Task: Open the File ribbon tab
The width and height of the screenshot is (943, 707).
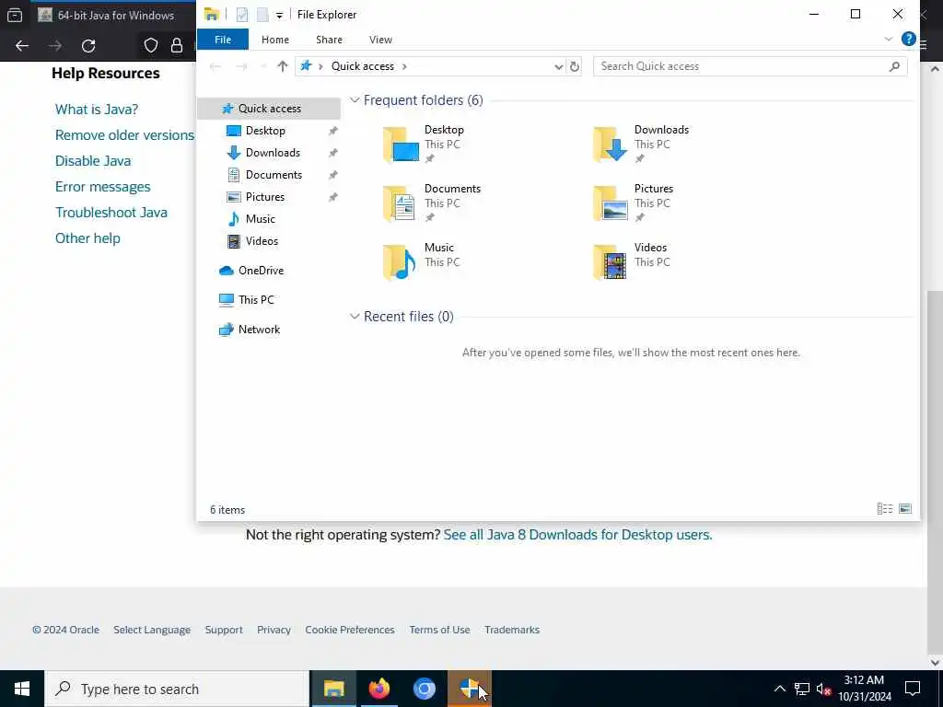Action: [223, 40]
